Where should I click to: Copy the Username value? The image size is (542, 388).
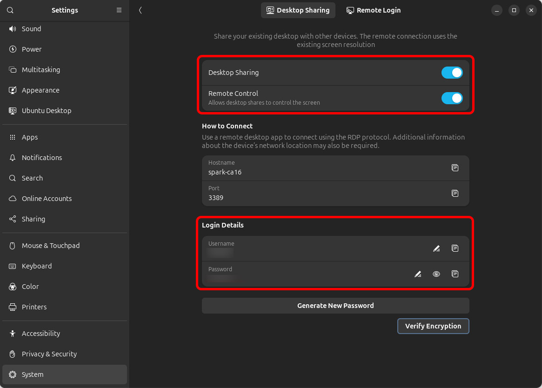point(455,248)
